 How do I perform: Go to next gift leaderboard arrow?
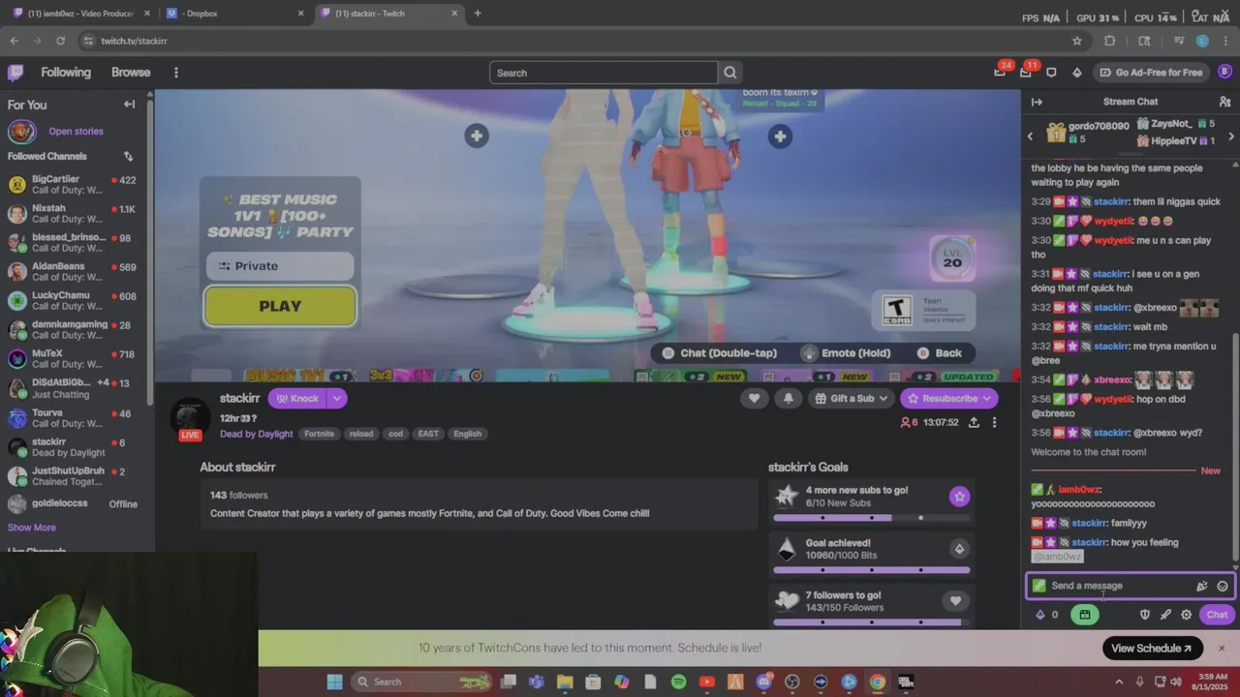point(1231,136)
